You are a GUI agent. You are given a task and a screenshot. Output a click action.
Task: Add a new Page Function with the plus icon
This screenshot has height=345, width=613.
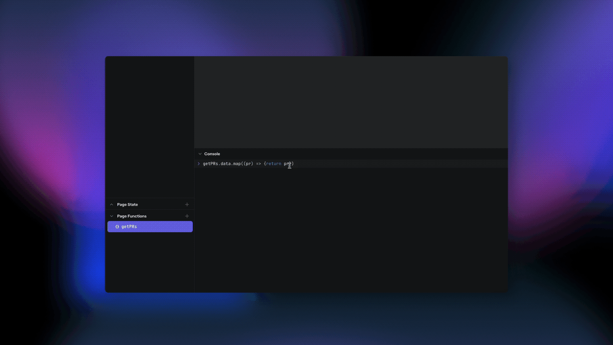point(187,216)
